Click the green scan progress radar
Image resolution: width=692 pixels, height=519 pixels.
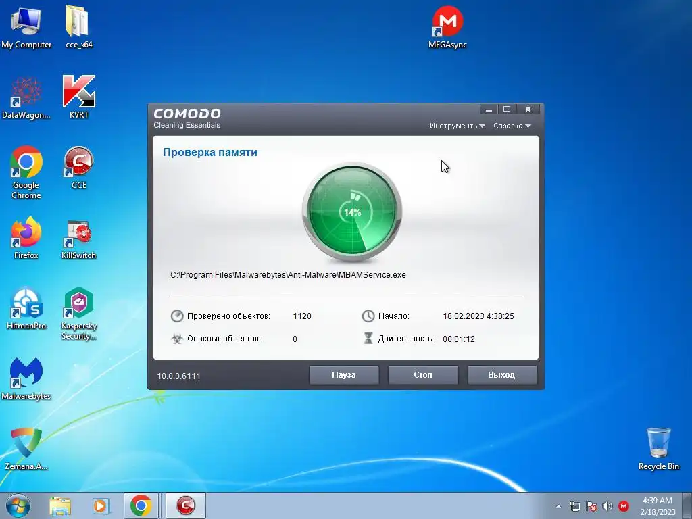(x=352, y=212)
